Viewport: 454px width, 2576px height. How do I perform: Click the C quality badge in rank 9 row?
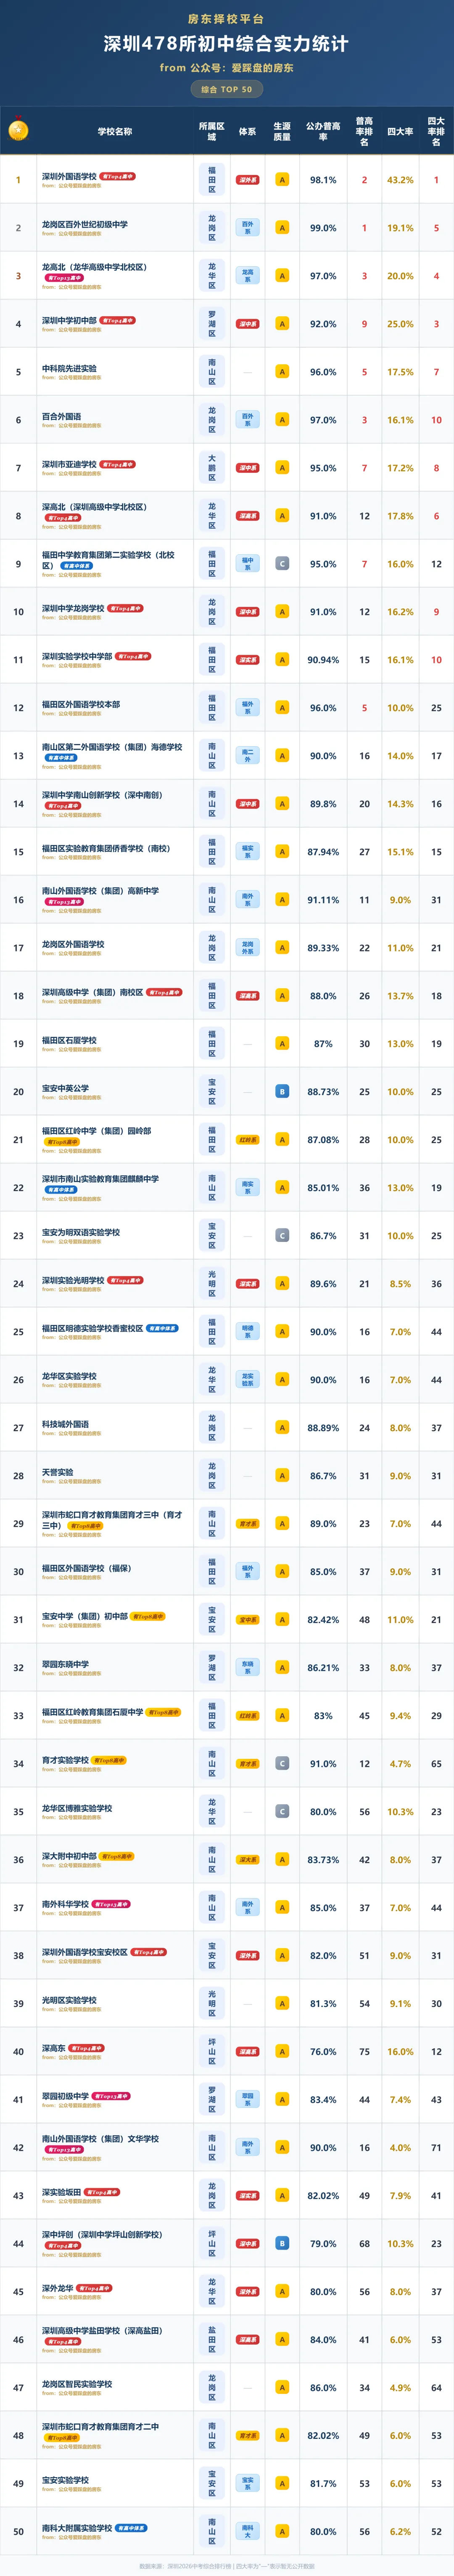click(x=282, y=564)
